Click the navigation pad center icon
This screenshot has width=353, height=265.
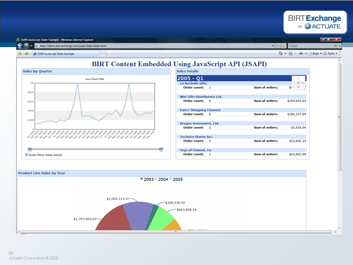click(298, 83)
